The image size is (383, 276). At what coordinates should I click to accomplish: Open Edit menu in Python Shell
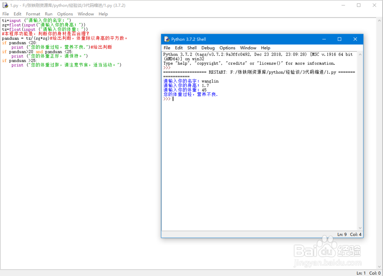point(179,48)
